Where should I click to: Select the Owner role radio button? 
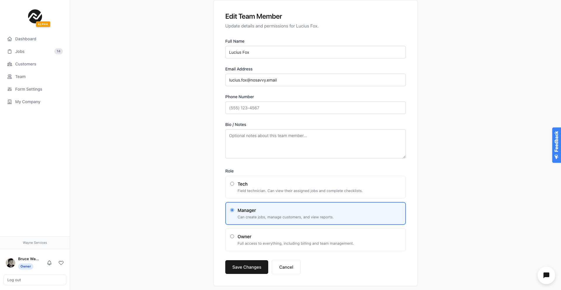[x=232, y=237]
